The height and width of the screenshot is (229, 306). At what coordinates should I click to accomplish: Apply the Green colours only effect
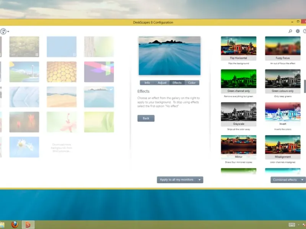click(x=283, y=81)
